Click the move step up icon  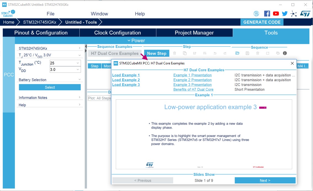[x=195, y=53]
